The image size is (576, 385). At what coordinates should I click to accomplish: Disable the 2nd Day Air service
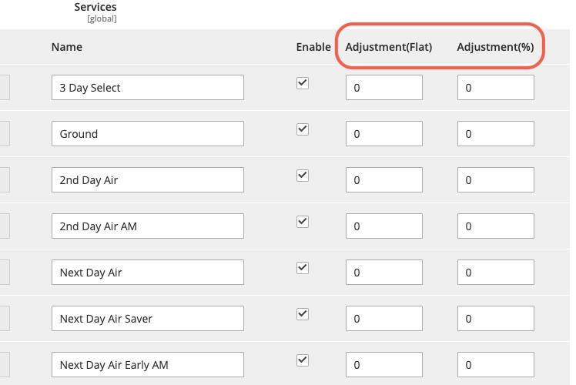coord(303,176)
